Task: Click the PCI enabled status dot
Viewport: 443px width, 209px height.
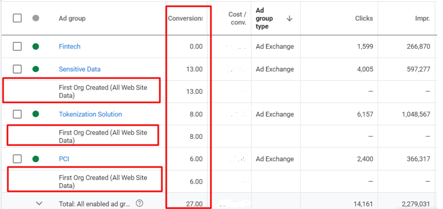Action: [x=36, y=159]
